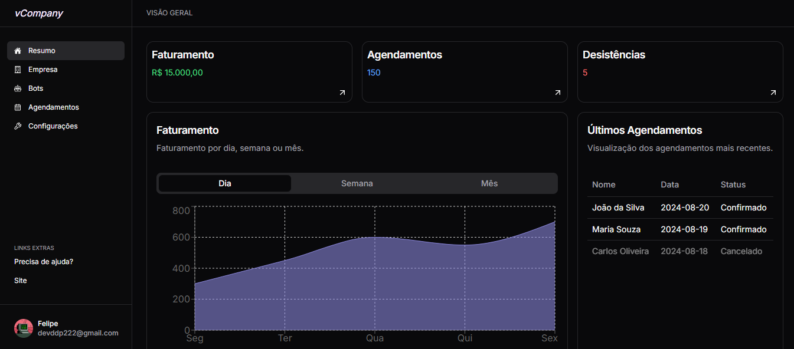Go to Empresa in sidebar
Screen dimensions: 794x349
tap(66, 70)
